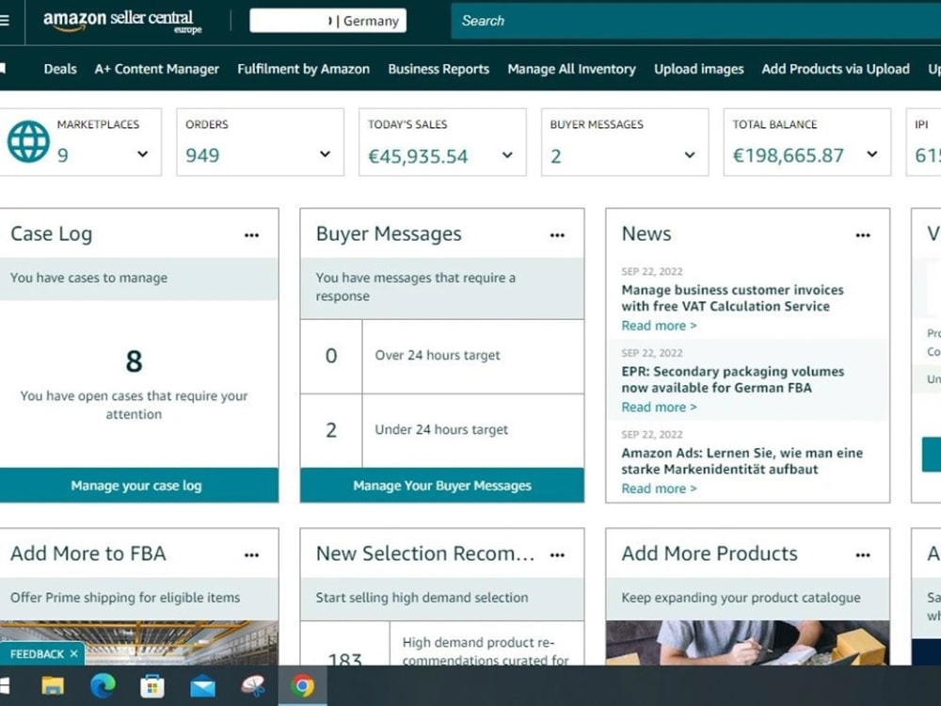Open A+ Content Manager
Screen dimensions: 941x706
[x=156, y=69]
